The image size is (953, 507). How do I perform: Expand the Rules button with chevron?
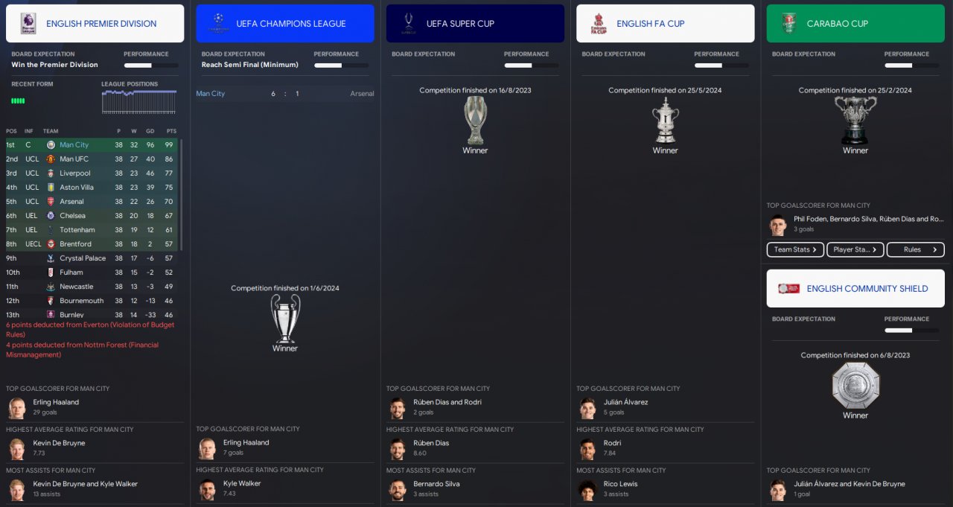916,249
